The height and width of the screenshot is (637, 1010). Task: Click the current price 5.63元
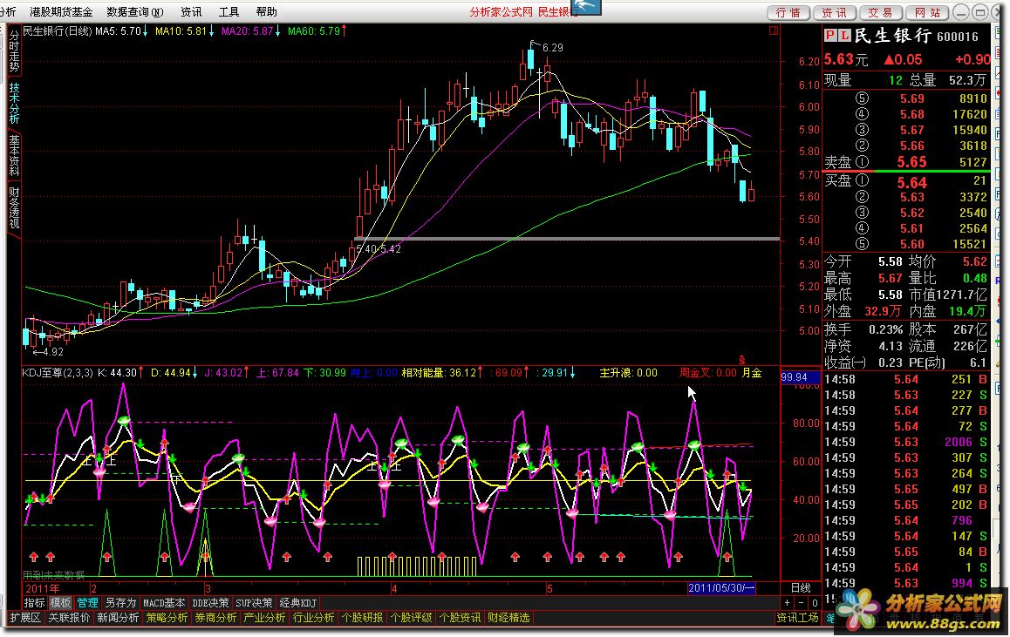tap(846, 59)
